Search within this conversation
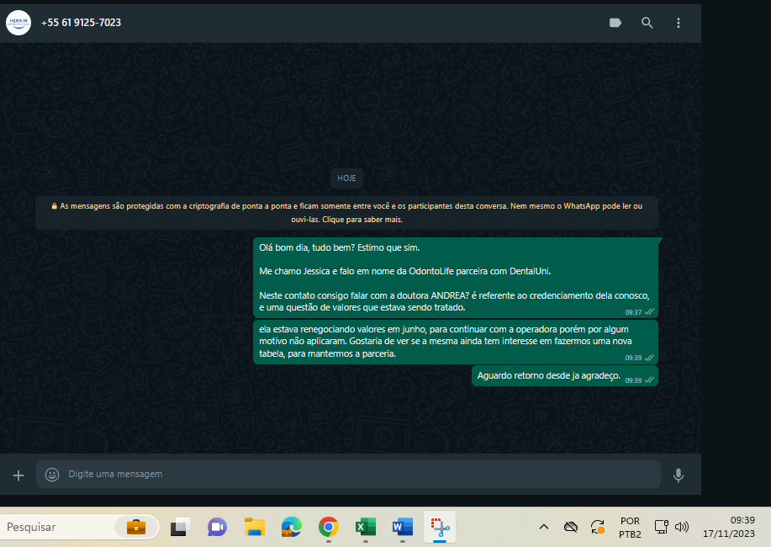 click(x=647, y=23)
